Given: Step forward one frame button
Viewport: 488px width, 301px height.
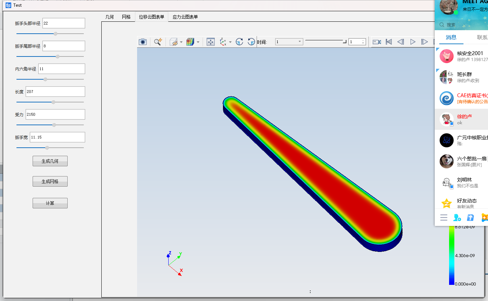Looking at the screenshot, I should (424, 42).
